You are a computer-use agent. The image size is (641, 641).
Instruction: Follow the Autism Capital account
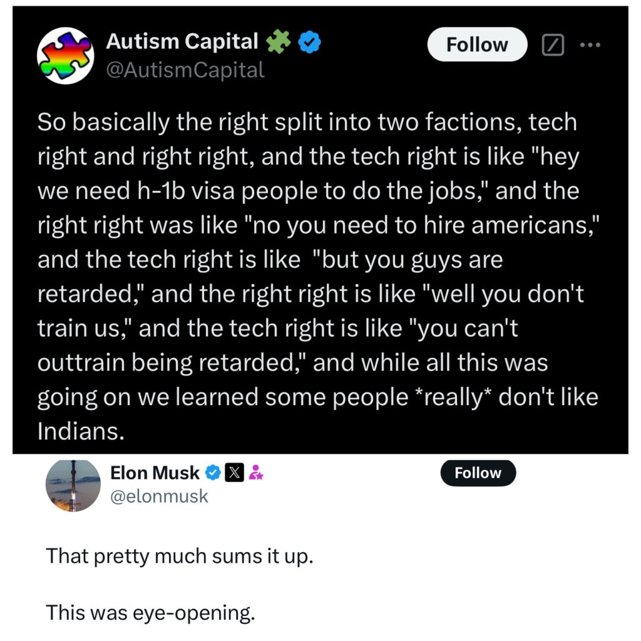click(477, 45)
